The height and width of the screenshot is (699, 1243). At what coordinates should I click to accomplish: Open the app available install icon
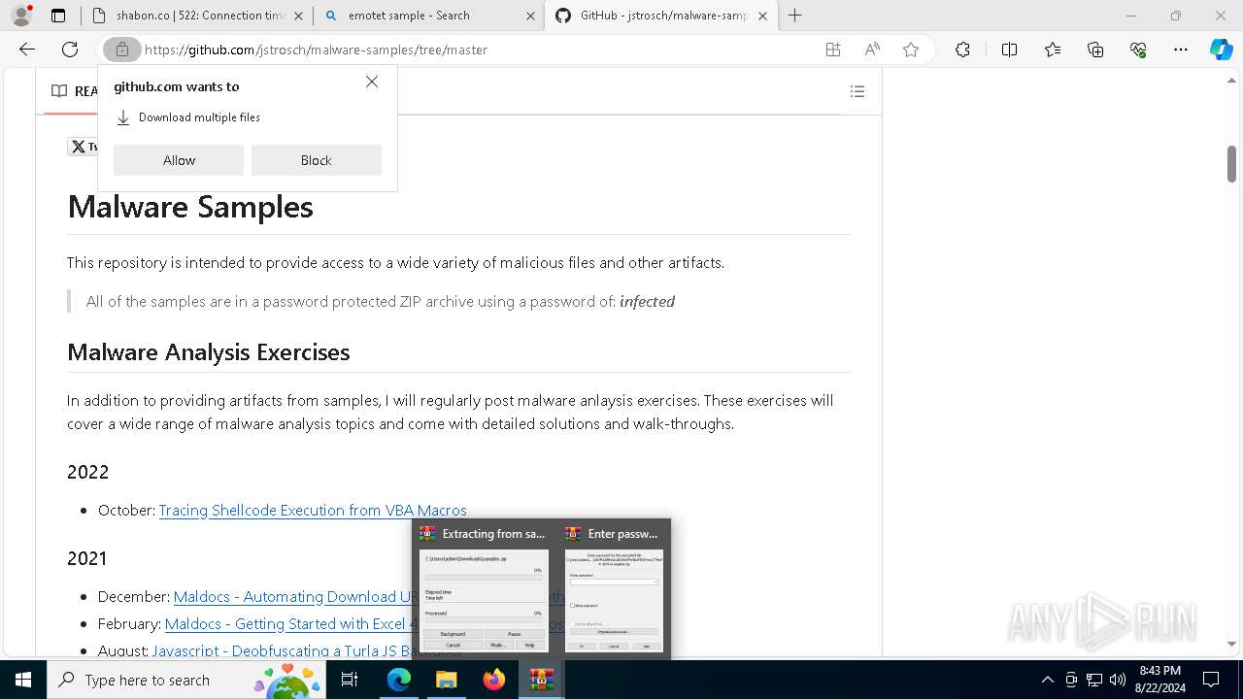click(833, 50)
